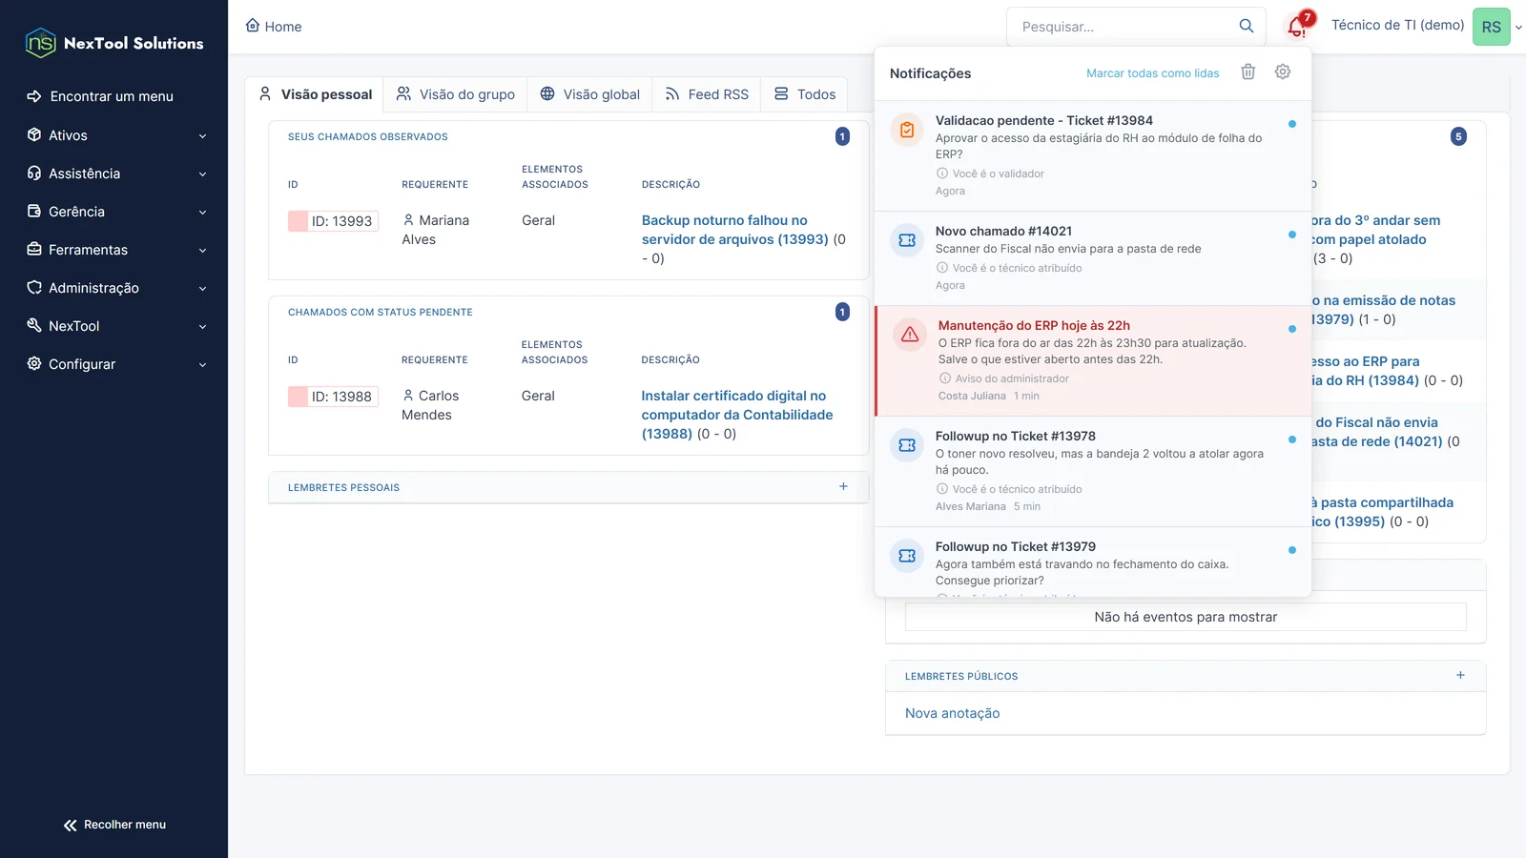The height and width of the screenshot is (858, 1526).
Task: Open Chamados com status pendente heading
Action: coord(381,312)
